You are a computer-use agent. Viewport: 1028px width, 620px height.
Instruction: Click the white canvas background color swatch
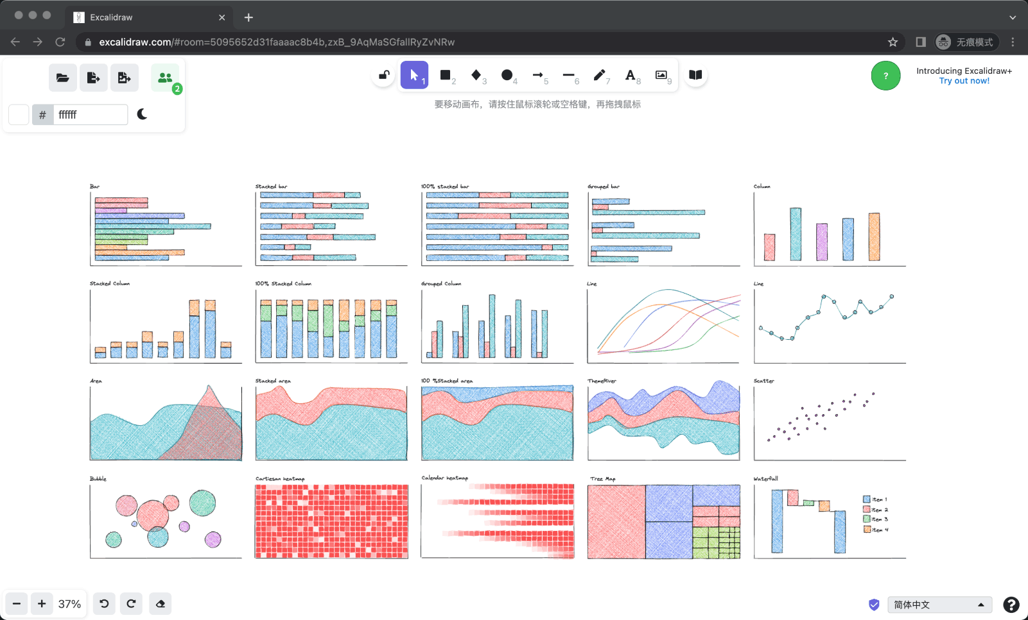(x=19, y=115)
